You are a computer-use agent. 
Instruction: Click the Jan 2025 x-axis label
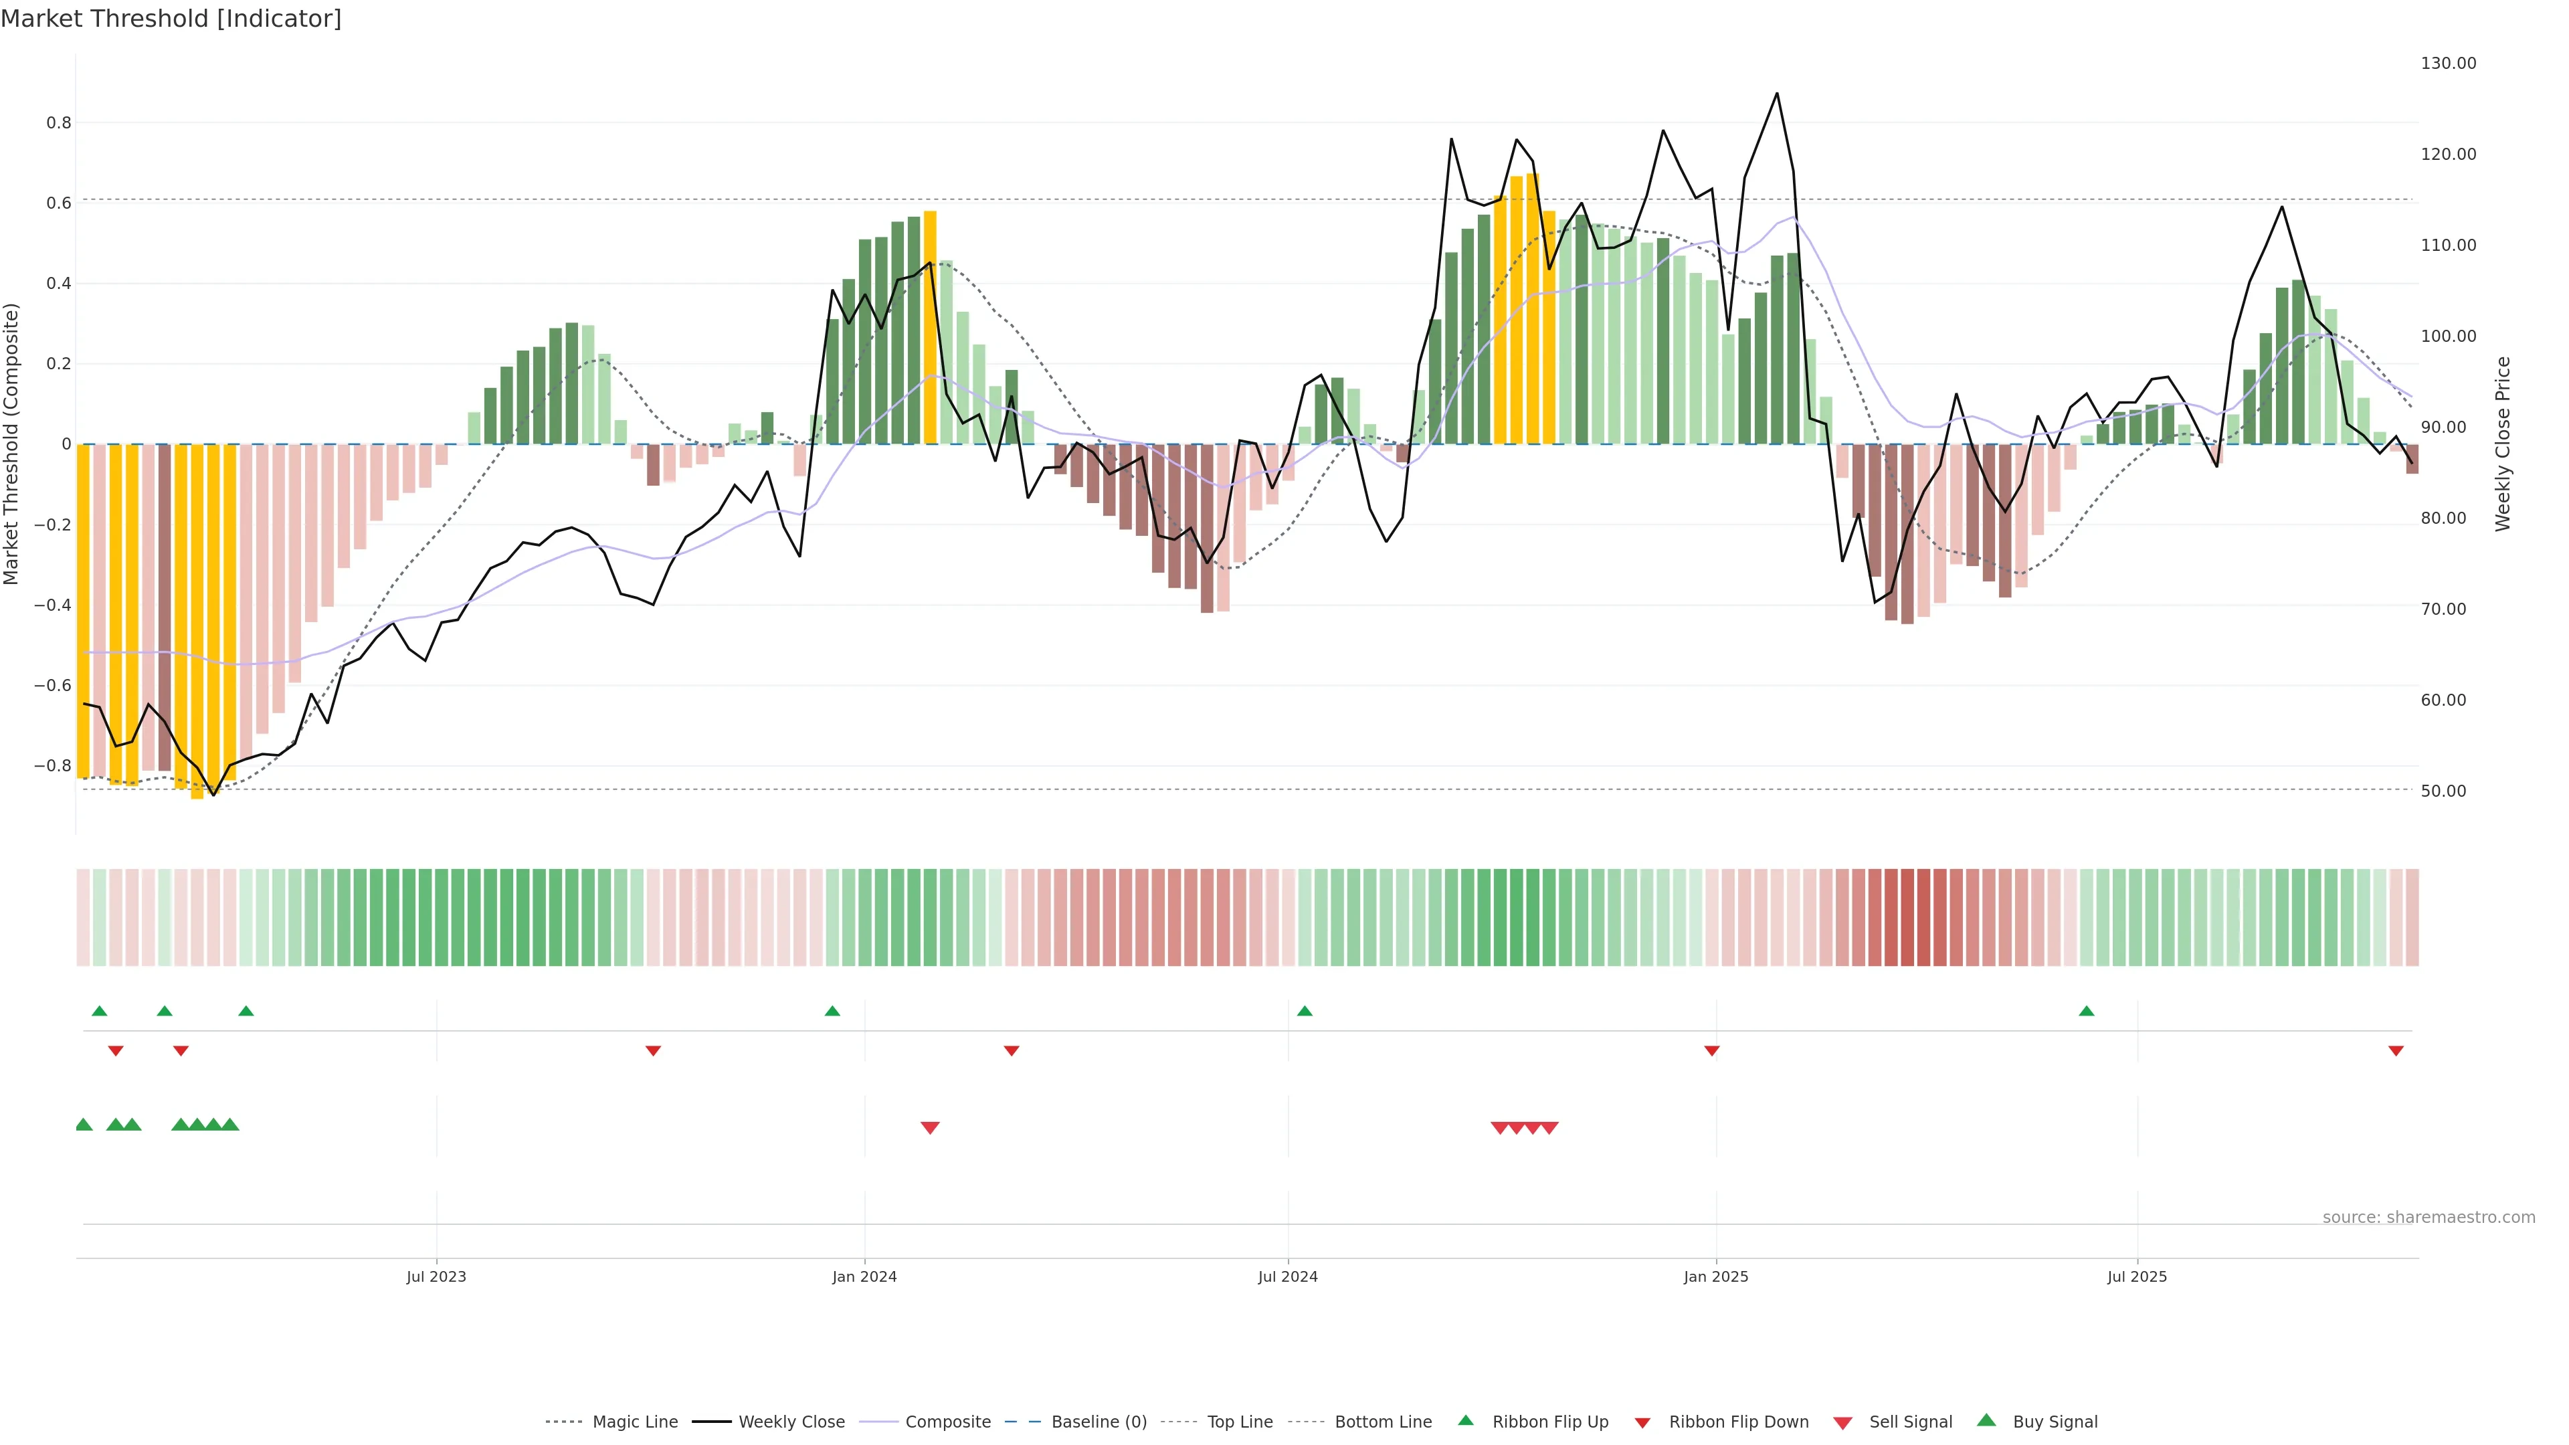[1715, 1276]
